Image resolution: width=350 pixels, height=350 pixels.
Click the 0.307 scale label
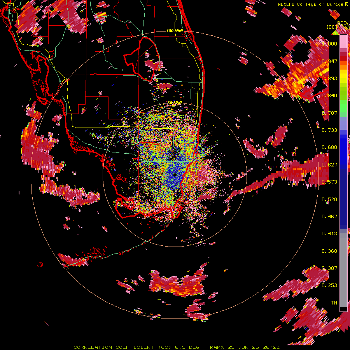pyautogui.click(x=329, y=268)
